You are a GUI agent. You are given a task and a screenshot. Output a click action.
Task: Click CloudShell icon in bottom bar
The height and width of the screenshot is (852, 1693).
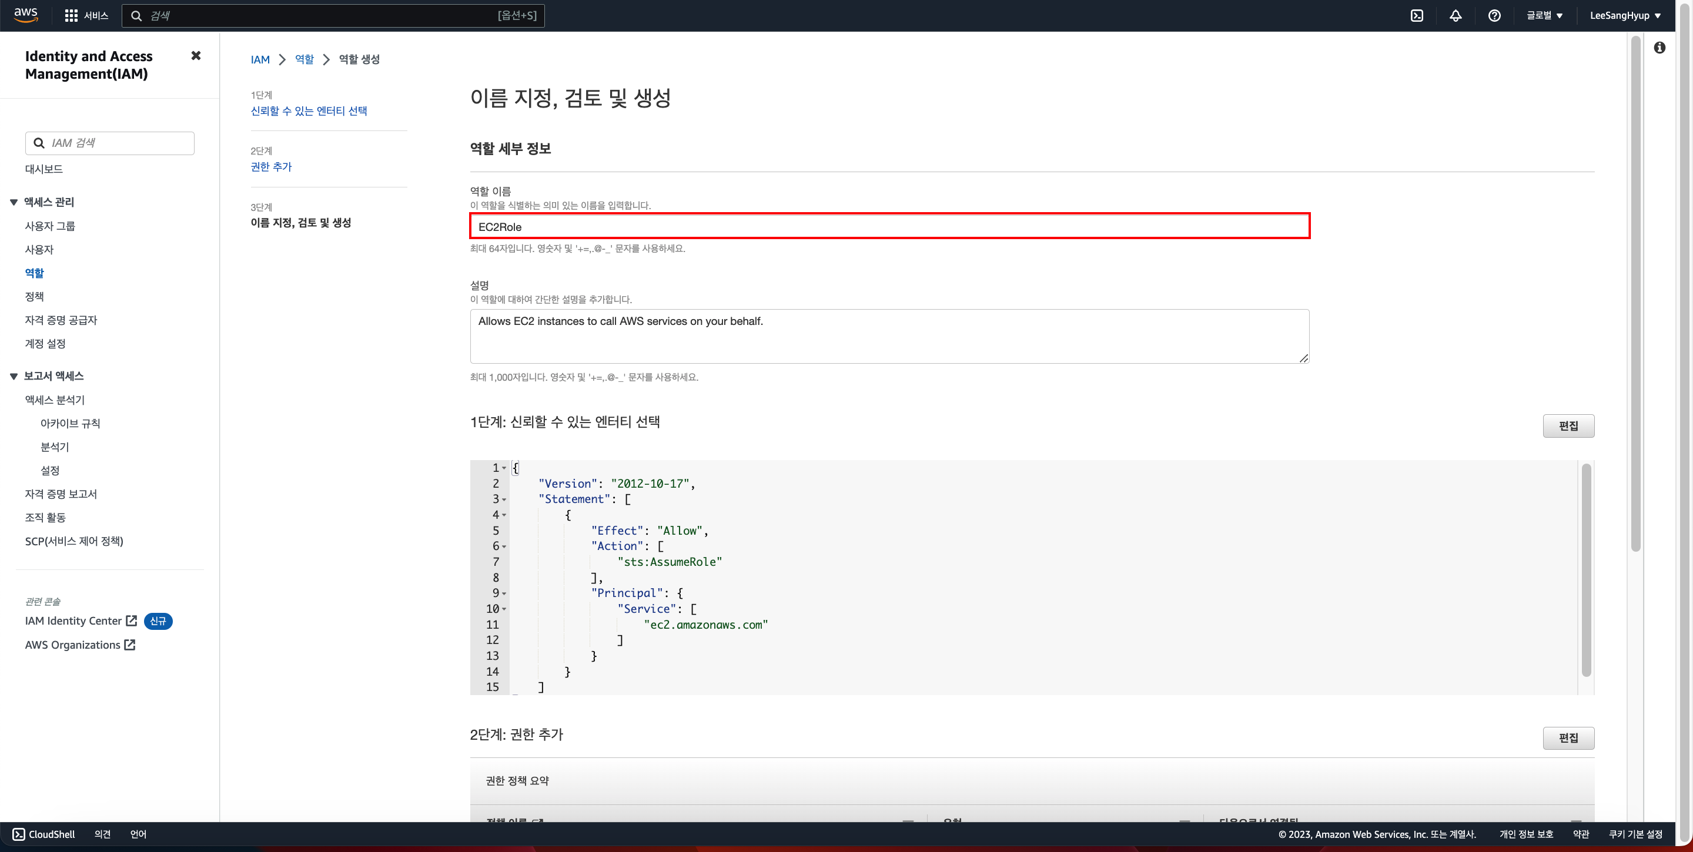[x=18, y=834]
